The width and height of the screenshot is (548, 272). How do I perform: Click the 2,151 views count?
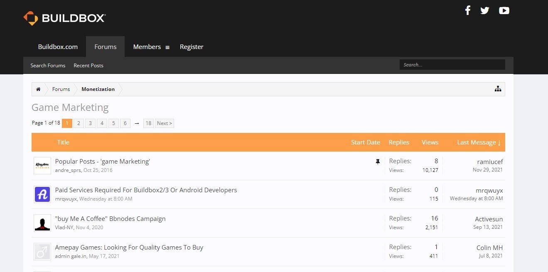[x=432, y=228]
